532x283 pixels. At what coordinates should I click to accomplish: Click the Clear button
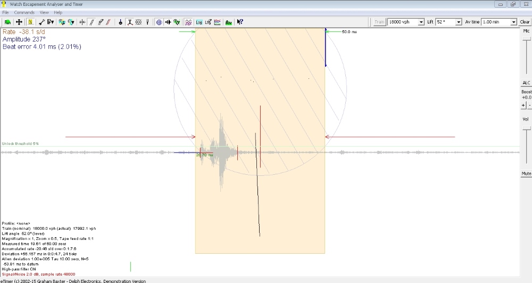click(525, 22)
